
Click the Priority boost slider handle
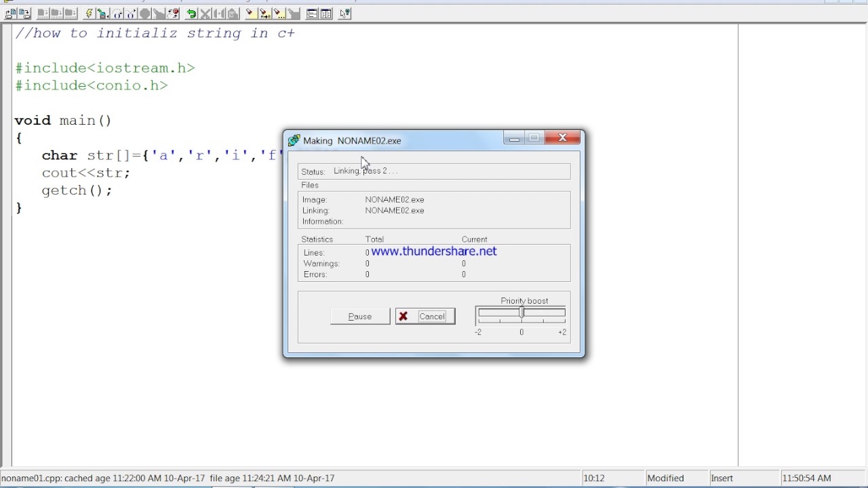tap(521, 312)
